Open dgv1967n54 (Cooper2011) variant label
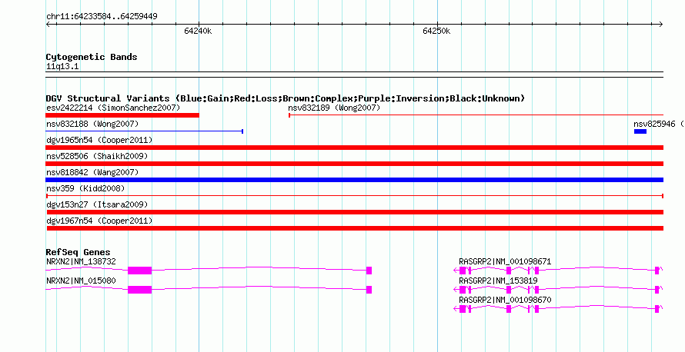The height and width of the screenshot is (352, 685). pos(99,221)
